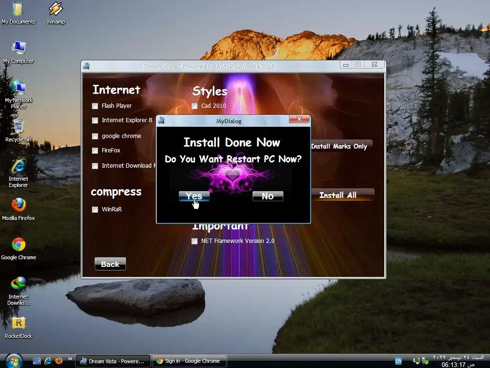Screen dimensions: 490x368
Task: Check the Internet Download Manager checkbox
Action: point(95,166)
